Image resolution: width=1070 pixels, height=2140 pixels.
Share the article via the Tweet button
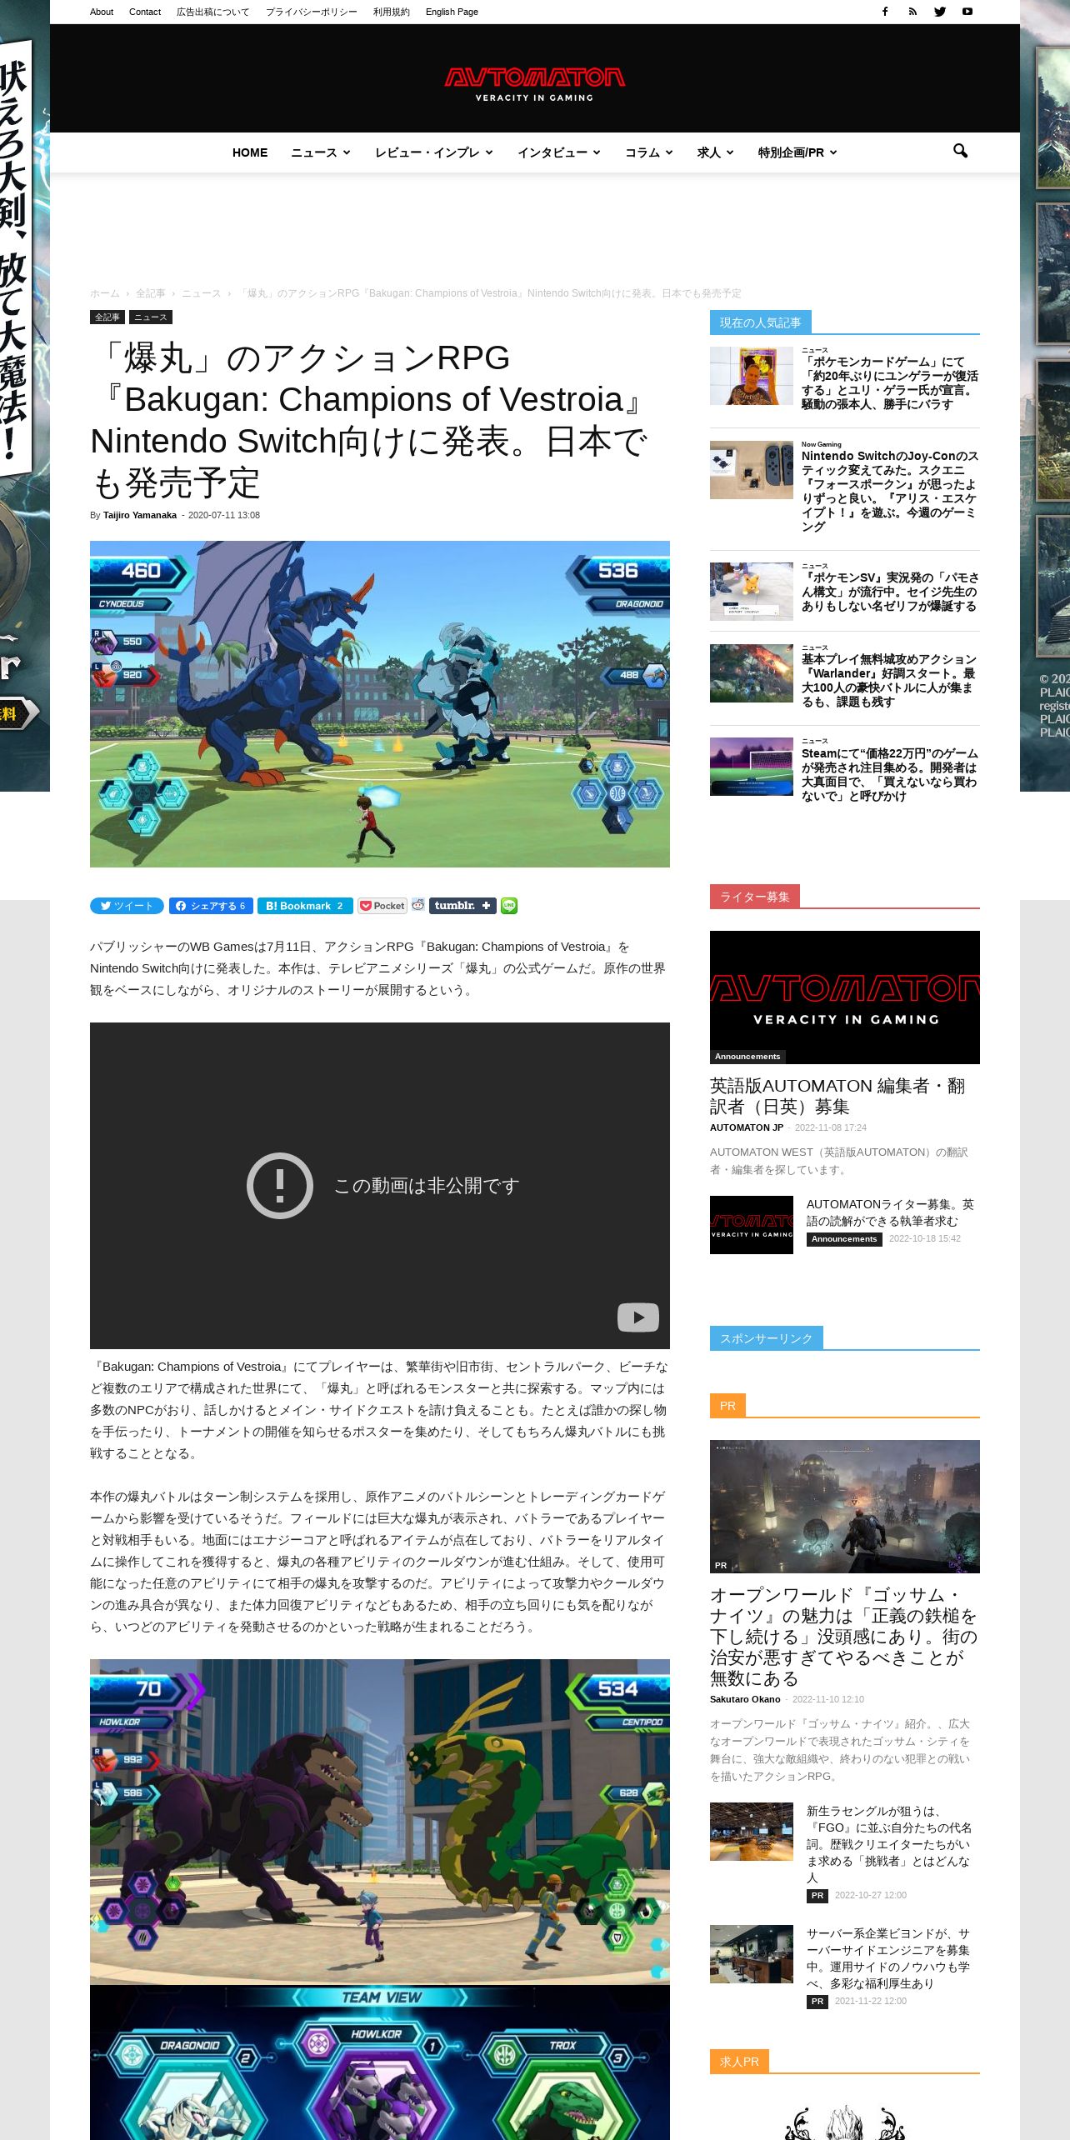coord(127,906)
